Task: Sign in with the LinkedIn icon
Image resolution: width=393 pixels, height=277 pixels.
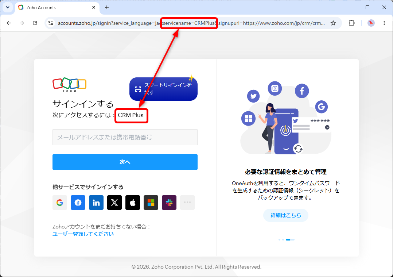Action: [x=96, y=203]
